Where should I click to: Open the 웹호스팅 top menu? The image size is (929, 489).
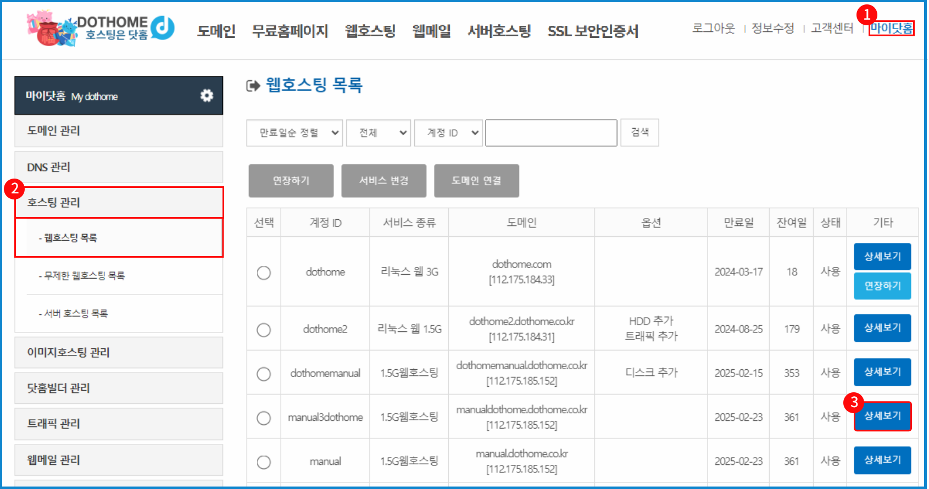pyautogui.click(x=370, y=31)
